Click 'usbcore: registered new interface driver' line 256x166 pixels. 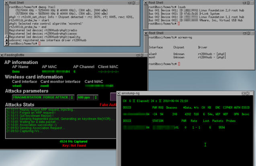pyautogui.click(x=48, y=40)
